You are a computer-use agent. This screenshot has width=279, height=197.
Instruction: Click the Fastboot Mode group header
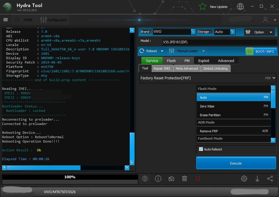(234, 138)
